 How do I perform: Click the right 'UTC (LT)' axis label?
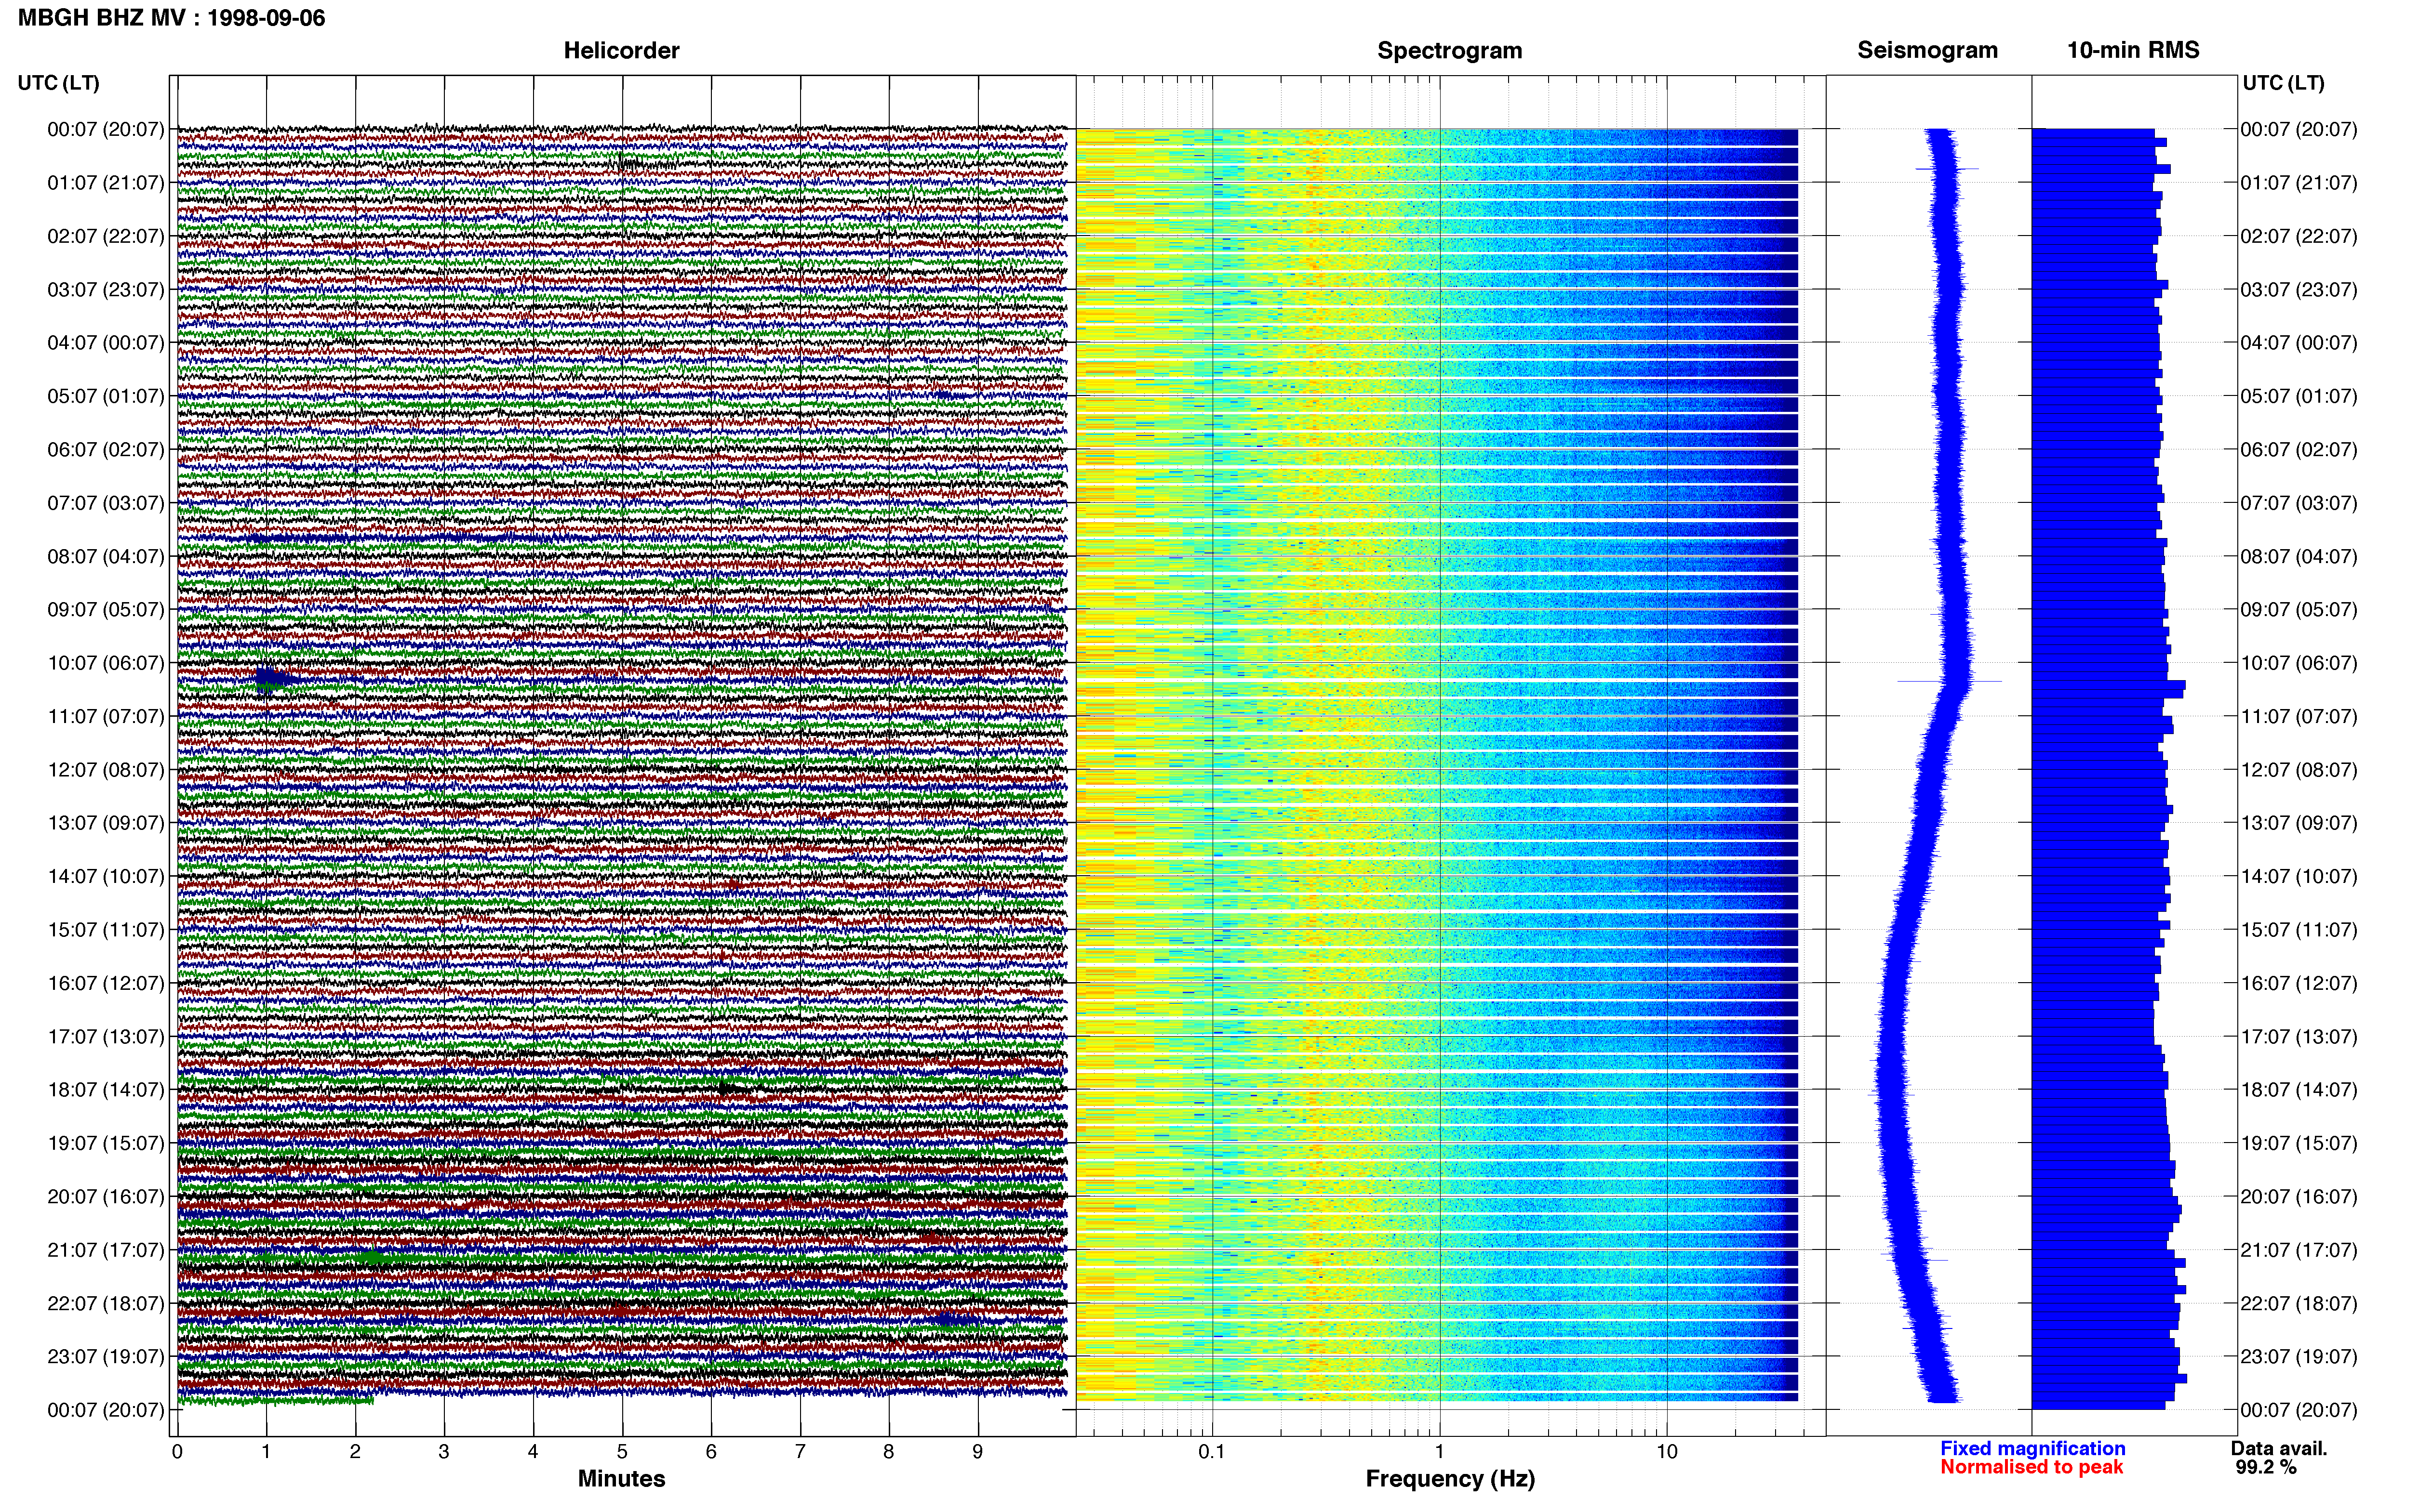(x=2283, y=83)
